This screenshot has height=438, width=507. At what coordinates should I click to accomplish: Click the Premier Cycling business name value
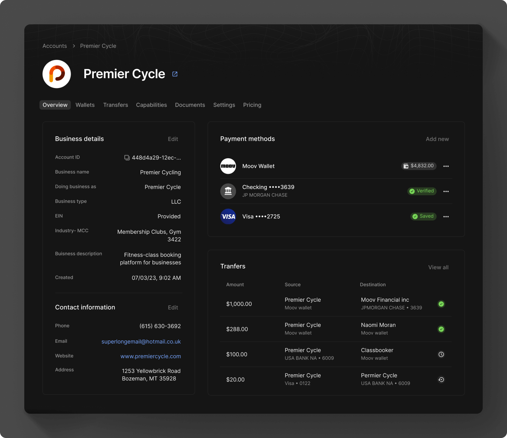pyautogui.click(x=161, y=172)
